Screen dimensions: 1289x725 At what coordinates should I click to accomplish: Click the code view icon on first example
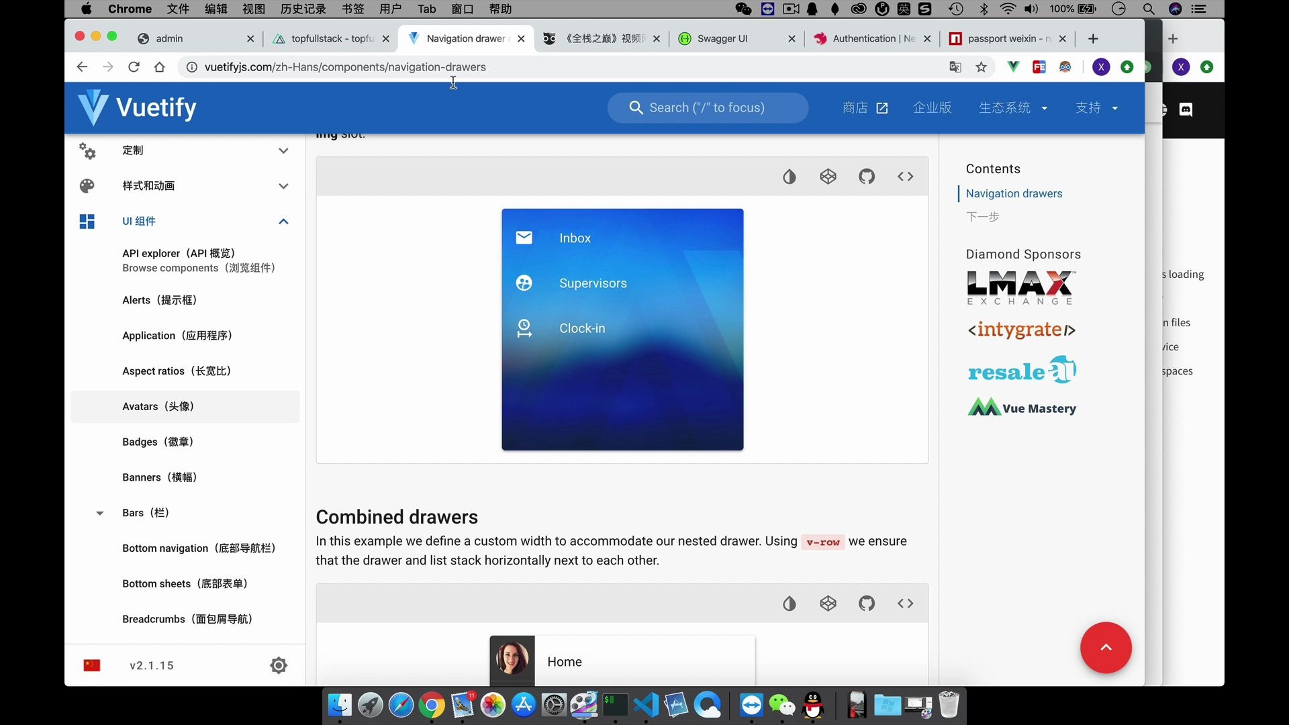905,176
